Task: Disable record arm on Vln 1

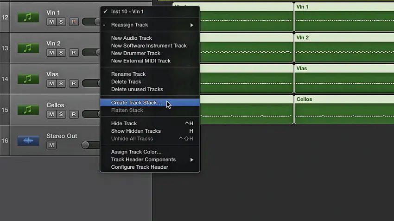Action: click(73, 22)
